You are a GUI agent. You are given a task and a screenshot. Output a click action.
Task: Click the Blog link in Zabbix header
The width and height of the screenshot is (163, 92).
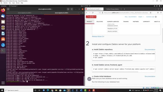[126, 17]
